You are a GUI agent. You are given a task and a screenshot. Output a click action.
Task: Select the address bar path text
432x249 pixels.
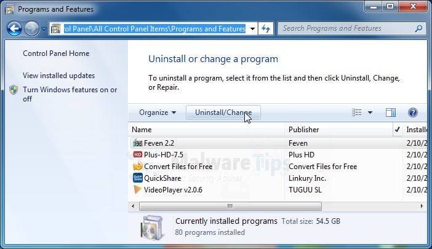(155, 29)
